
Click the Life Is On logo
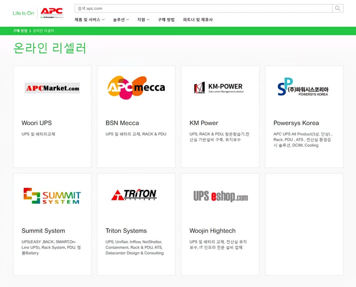coord(23,13)
